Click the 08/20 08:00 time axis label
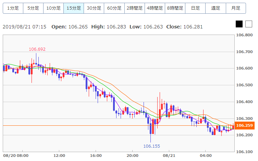258x161 pixels. click(16, 156)
